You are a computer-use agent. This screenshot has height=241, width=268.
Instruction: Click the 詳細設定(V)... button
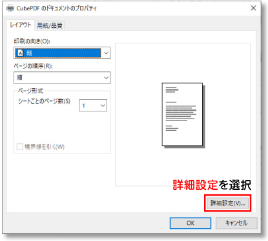(227, 203)
